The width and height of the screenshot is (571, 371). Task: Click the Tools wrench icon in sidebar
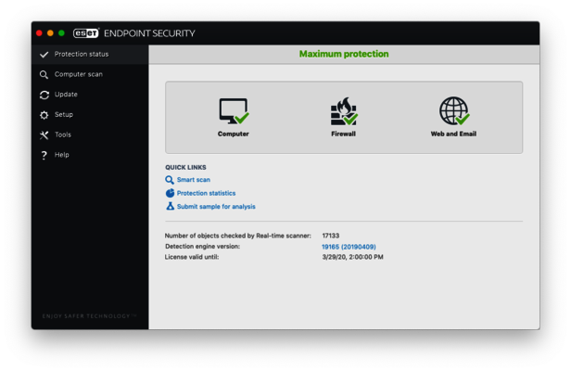tap(44, 135)
